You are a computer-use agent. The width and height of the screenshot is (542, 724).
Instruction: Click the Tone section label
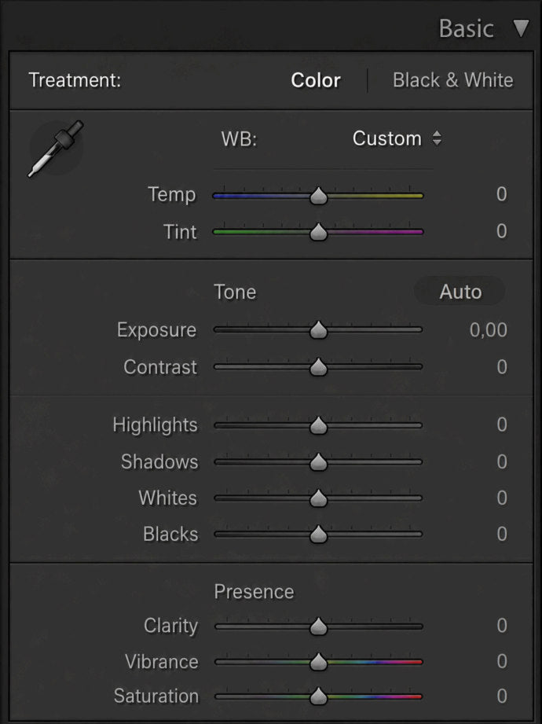click(x=235, y=292)
